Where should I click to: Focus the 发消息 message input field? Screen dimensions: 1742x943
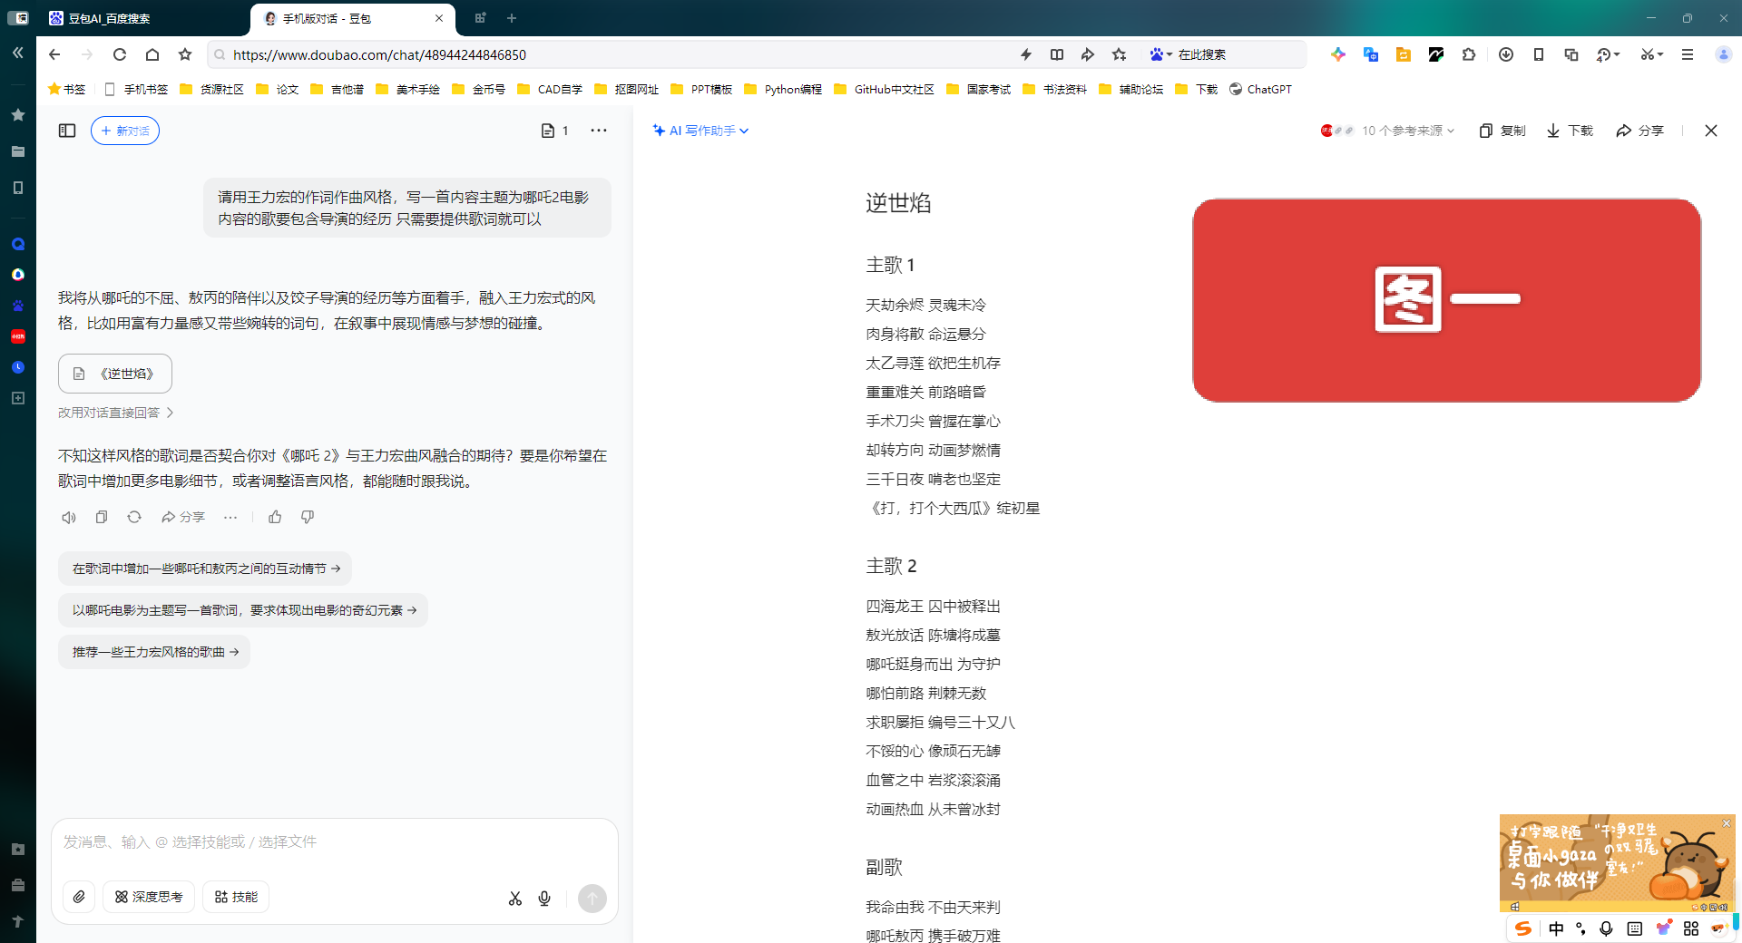[334, 842]
